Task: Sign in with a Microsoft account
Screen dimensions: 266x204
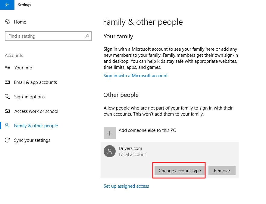Action: 136,75
